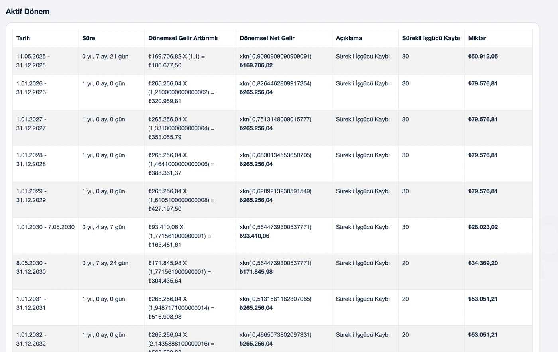Click the increased income result "₺320.959,81"
The height and width of the screenshot is (352, 558).
click(165, 101)
